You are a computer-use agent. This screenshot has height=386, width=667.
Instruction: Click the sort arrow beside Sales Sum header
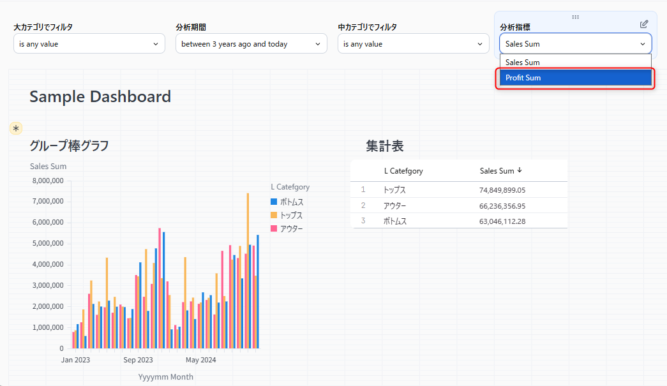point(520,170)
